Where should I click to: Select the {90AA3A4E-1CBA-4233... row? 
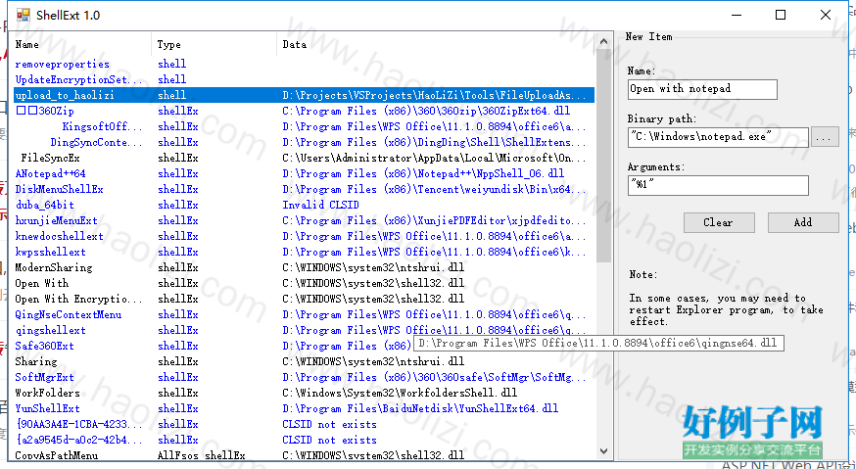click(x=302, y=424)
